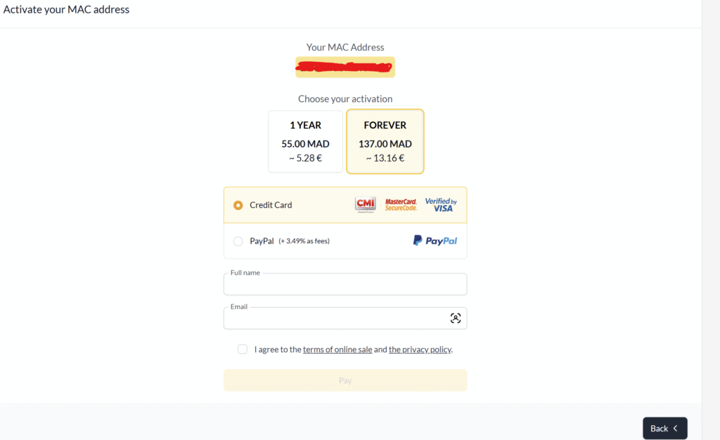Select the PayPal radio button
This screenshot has height=440, width=720.
[238, 241]
